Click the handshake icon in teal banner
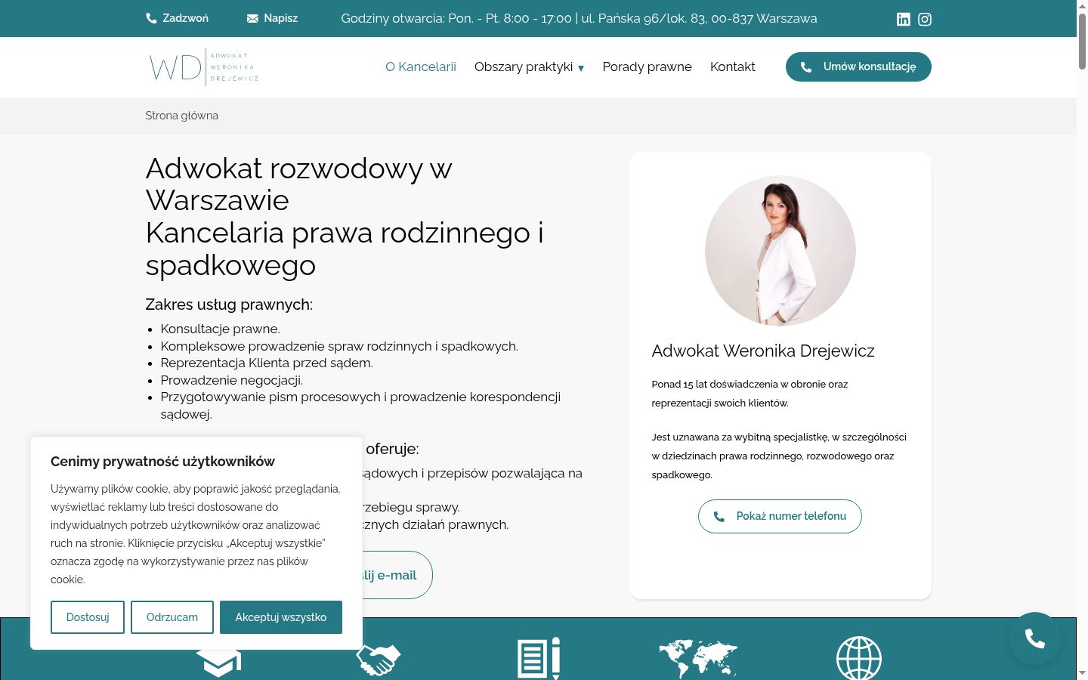The image size is (1088, 680). 379,660
